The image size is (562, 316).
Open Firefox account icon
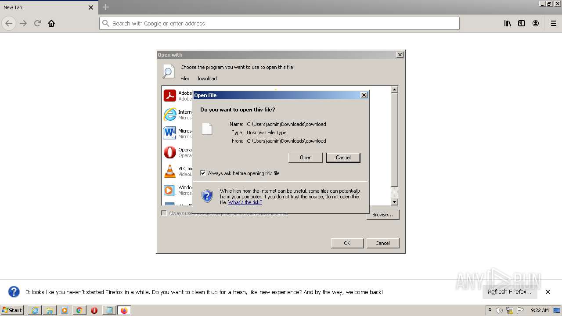click(536, 23)
